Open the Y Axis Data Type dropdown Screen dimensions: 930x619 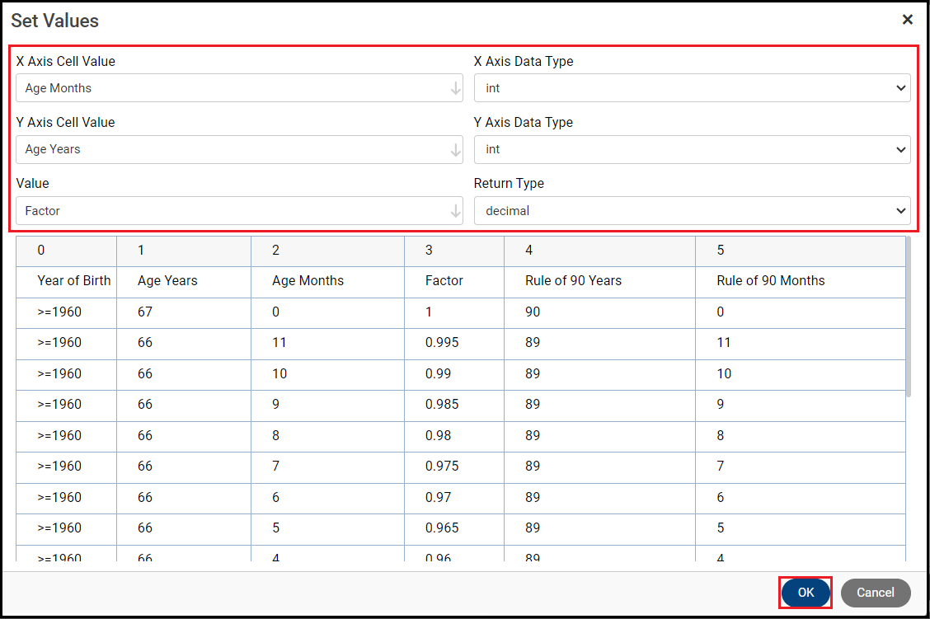pyautogui.click(x=692, y=150)
